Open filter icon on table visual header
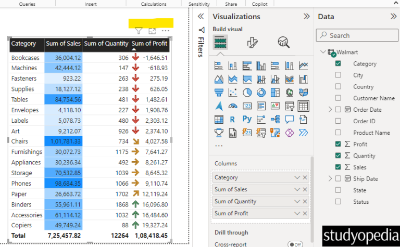This screenshot has width=400, height=247. point(138,31)
